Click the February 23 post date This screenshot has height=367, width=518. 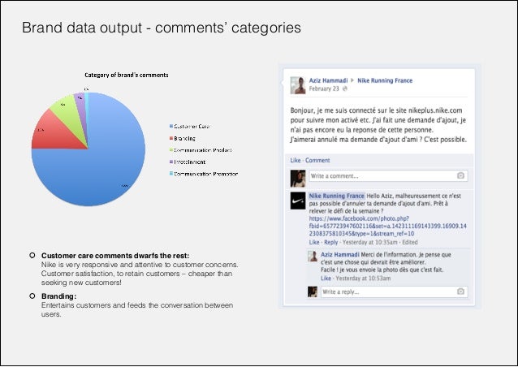pos(324,89)
